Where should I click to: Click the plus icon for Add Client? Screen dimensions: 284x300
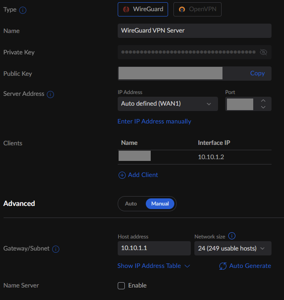coord(122,175)
